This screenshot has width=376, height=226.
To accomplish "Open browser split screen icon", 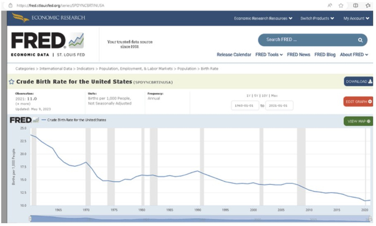I will click(355, 5).
